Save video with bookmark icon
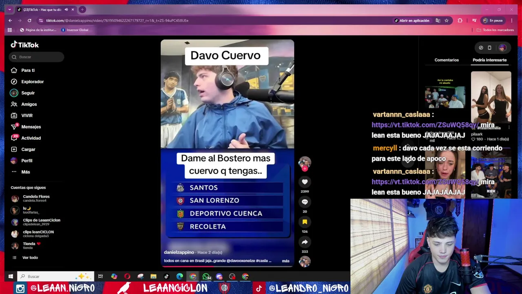This screenshot has width=522, height=294. pyautogui.click(x=305, y=222)
